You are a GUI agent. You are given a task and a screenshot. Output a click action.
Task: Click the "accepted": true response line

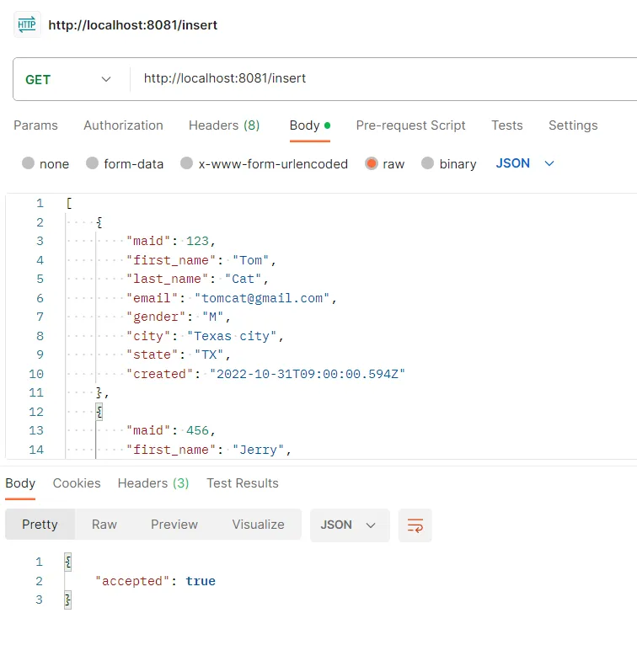[x=155, y=581]
